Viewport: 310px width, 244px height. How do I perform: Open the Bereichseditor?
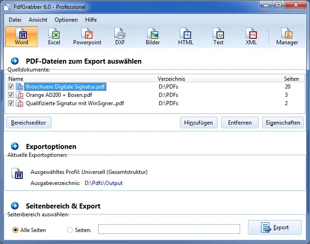coord(29,123)
